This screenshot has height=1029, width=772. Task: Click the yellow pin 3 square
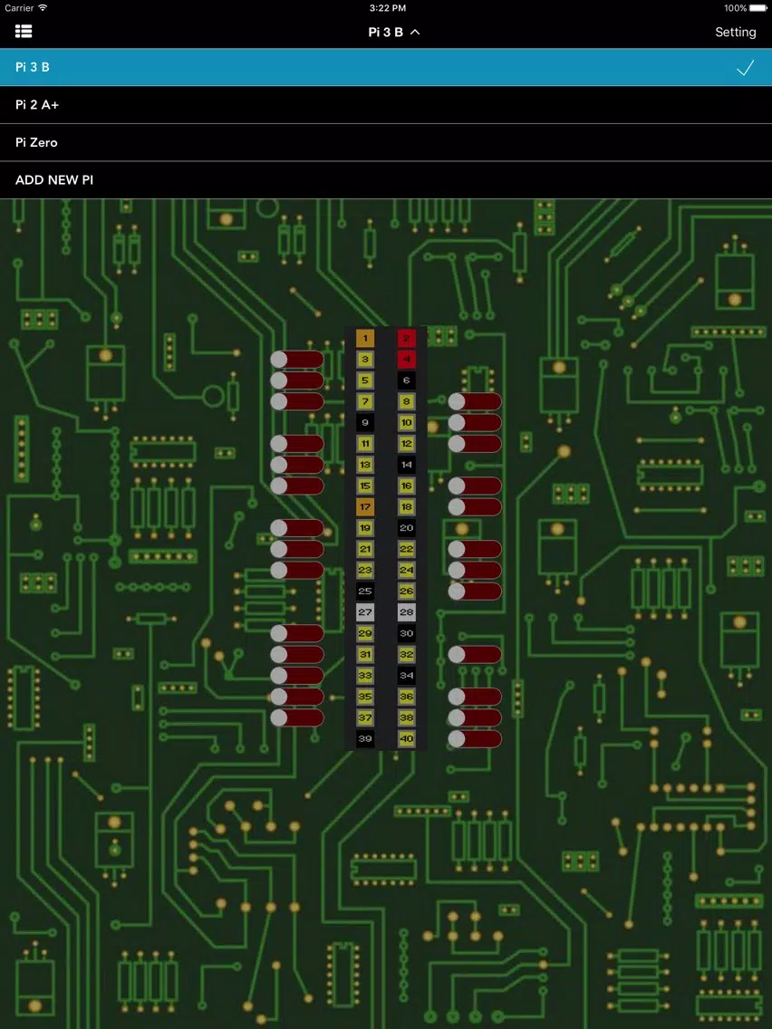point(365,360)
